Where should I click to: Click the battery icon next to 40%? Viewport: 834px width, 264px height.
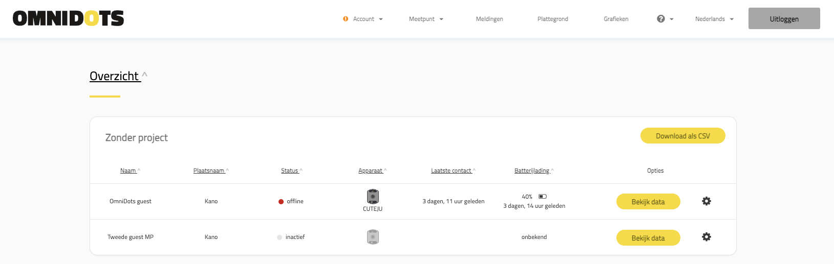coord(543,197)
